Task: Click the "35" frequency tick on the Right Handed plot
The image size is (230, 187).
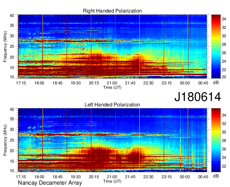Action: click(12, 25)
